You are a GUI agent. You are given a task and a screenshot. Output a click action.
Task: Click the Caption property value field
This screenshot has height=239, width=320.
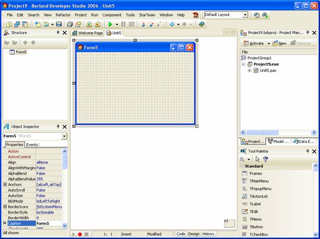click(x=49, y=224)
